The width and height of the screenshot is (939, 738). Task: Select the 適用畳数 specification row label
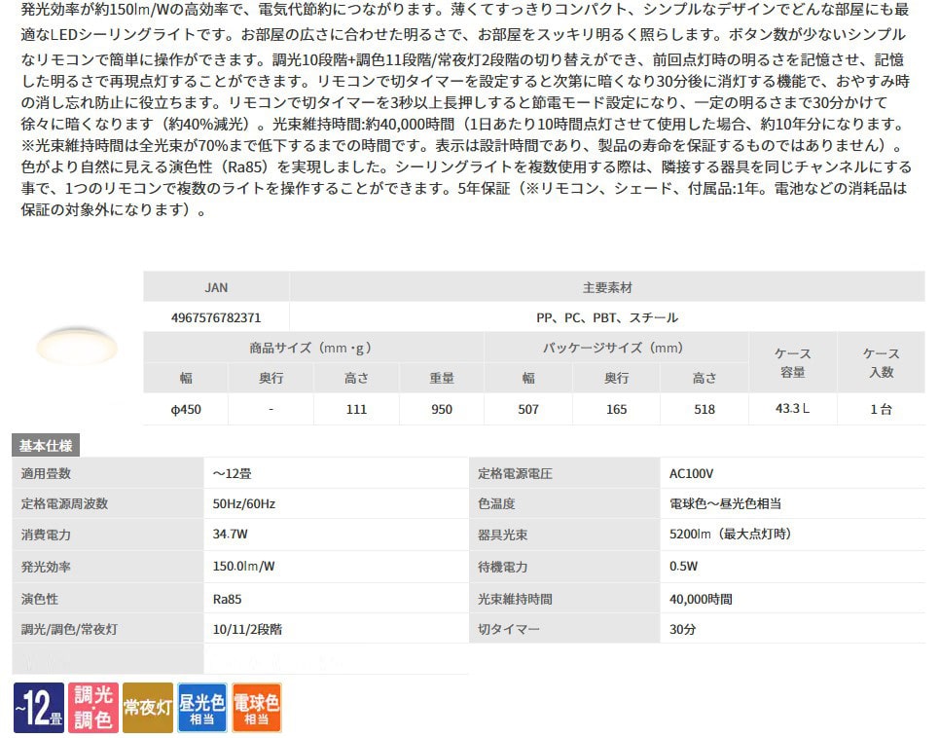coord(47,473)
